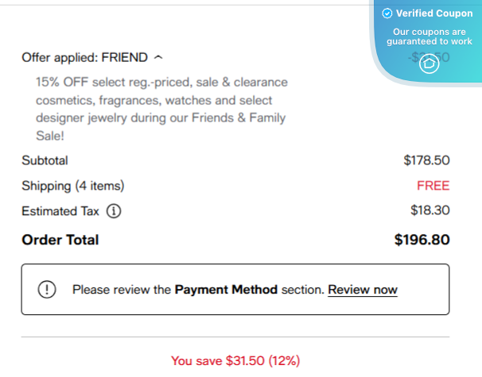Collapse the Offer applied FRIEND chevron
Viewport: 482px width, 377px height.
(x=157, y=57)
